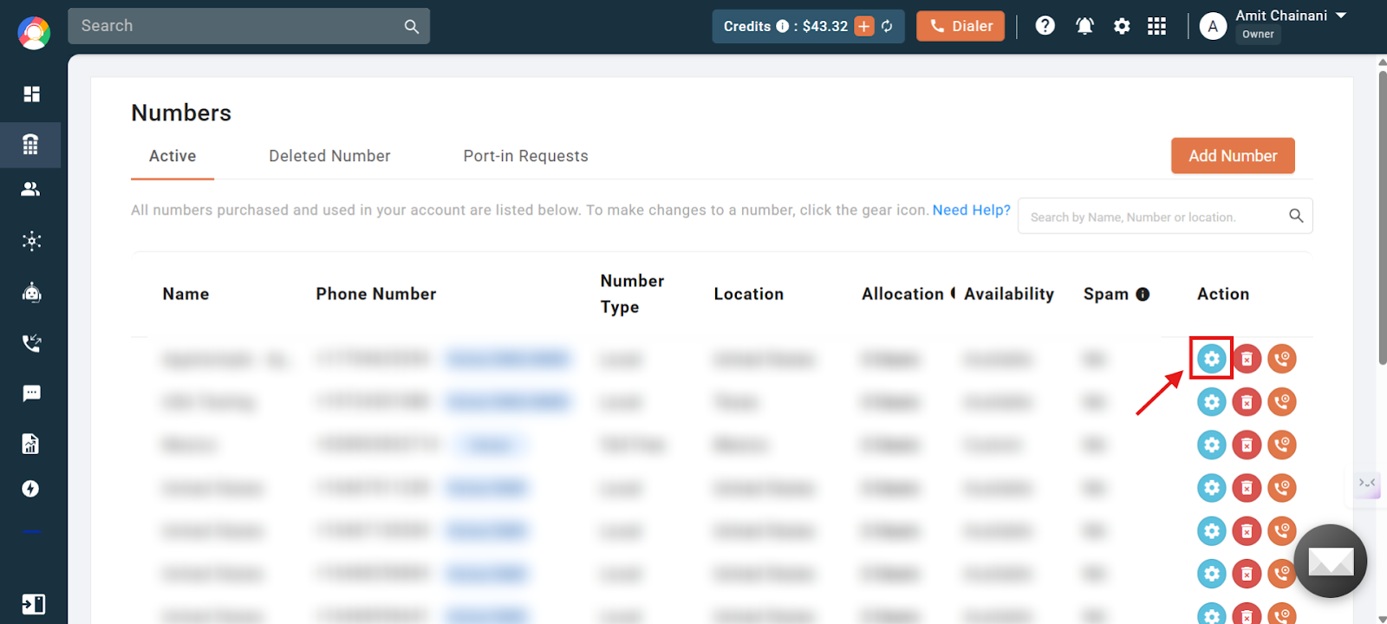Viewport: 1387px width, 624px height.
Task: Open the Reports document icon in the sidebar
Action: [x=30, y=444]
